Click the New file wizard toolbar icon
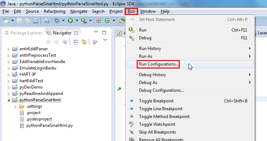Viewport: 267px width, 141px height. (6, 21)
